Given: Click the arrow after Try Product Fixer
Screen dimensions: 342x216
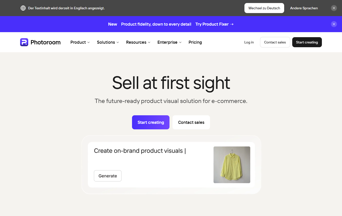Looking at the screenshot, I should pyautogui.click(x=232, y=24).
